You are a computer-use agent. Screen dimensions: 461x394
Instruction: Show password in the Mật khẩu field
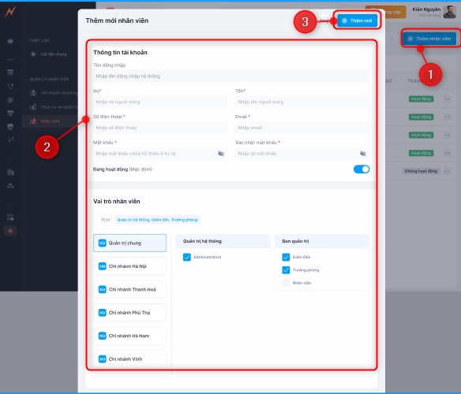pos(221,154)
